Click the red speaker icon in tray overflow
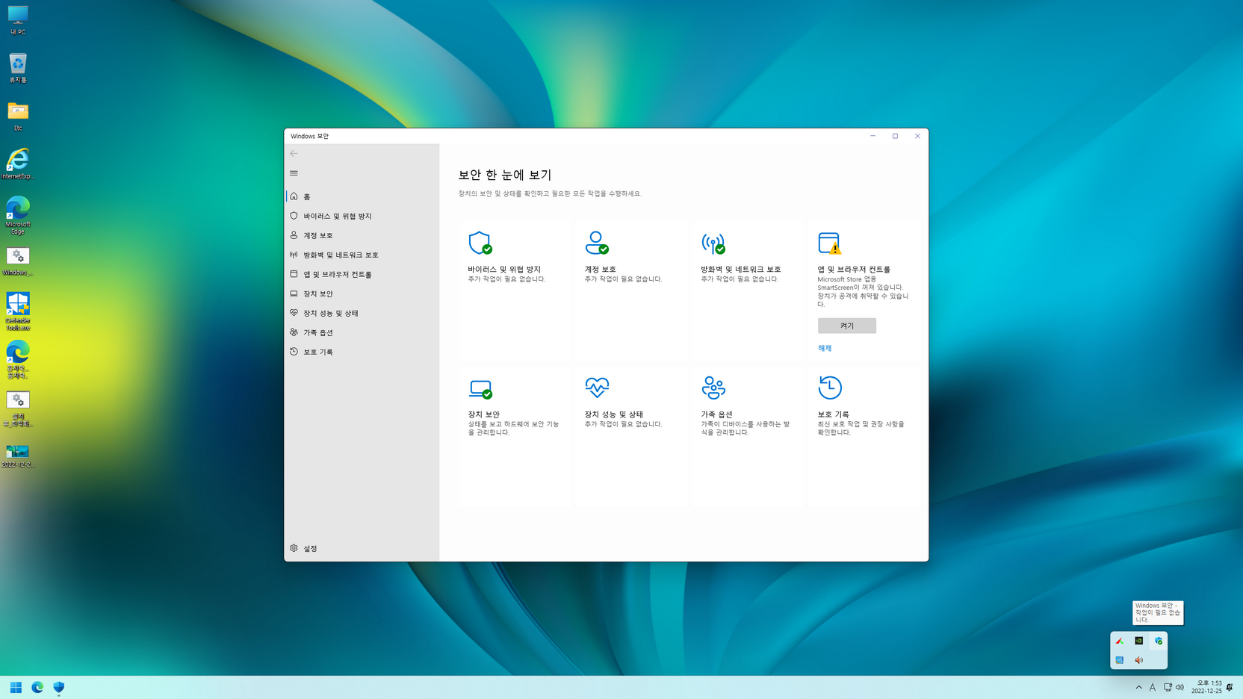The image size is (1243, 699). [x=1138, y=660]
